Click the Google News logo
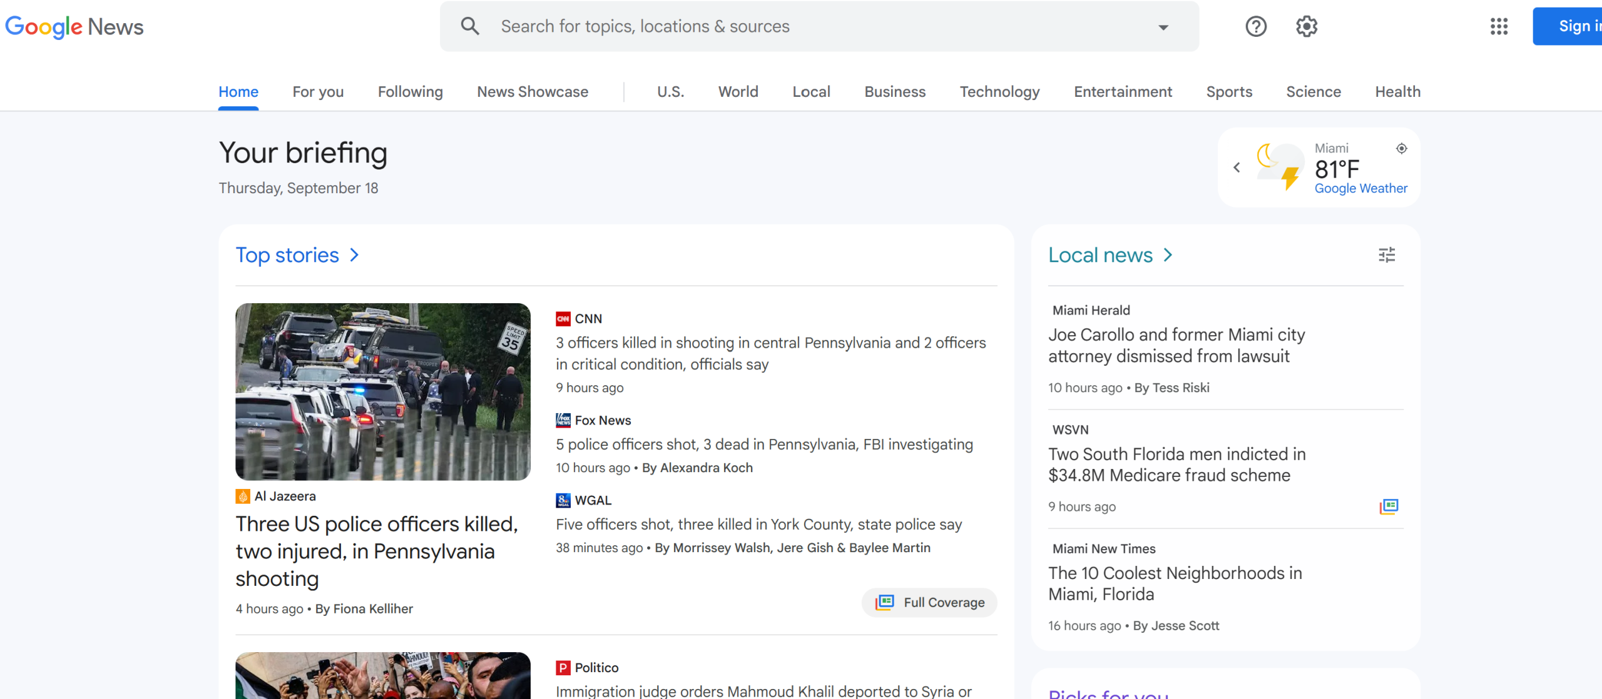The width and height of the screenshot is (1602, 699). [74, 26]
